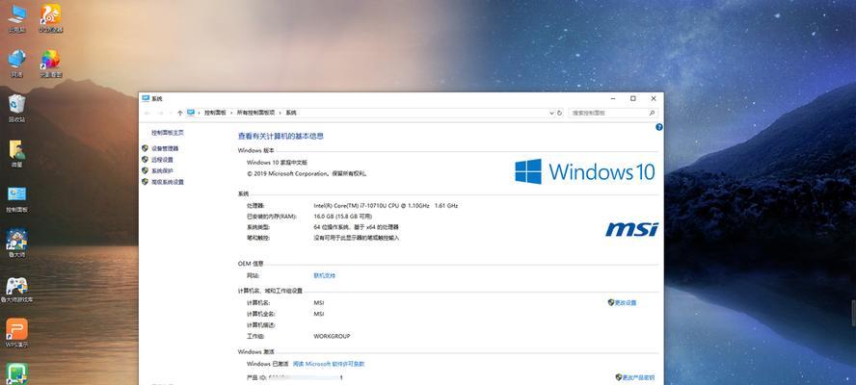The image size is (856, 385).
Task: Open the 此电脑 (This PC) desktop icon
Action: tap(17, 18)
